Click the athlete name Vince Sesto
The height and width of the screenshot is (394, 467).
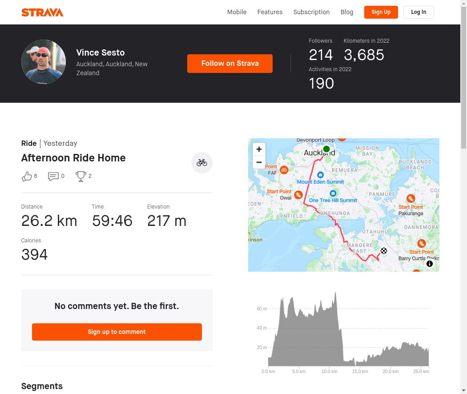tap(101, 53)
